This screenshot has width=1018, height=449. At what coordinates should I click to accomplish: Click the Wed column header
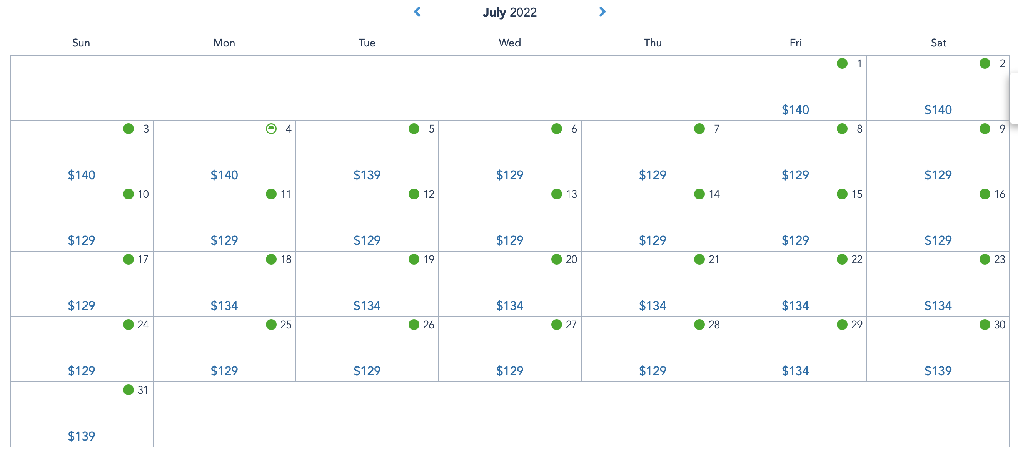click(x=510, y=43)
